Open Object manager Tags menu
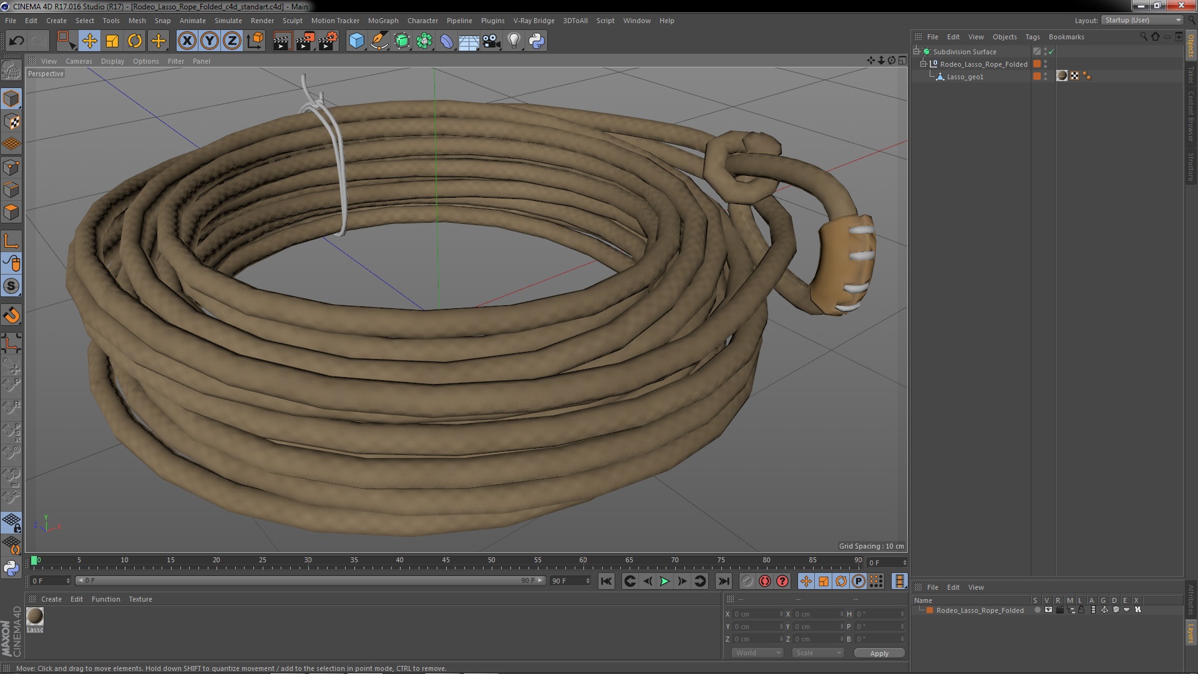1198x674 pixels. click(1032, 37)
